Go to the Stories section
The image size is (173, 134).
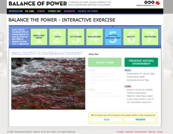[x=41, y=11]
